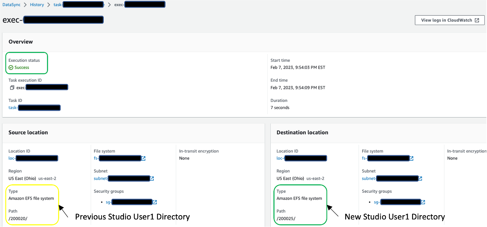The width and height of the screenshot is (487, 227).
Task: Click copy icon beside Task execution ID
Action: point(12,88)
